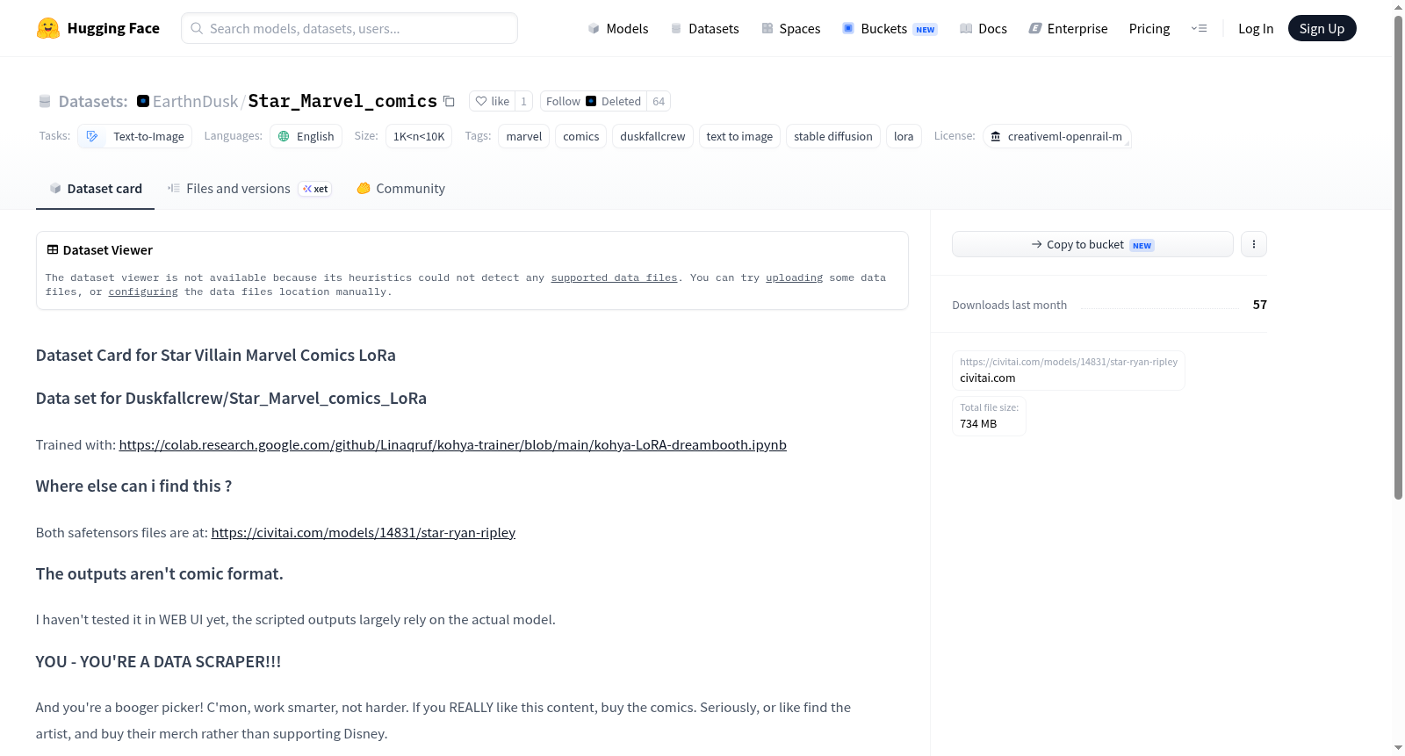Viewport: 1405px width, 756px height.
Task: Like the Star_Marvel_comics dataset
Action: tap(492, 101)
